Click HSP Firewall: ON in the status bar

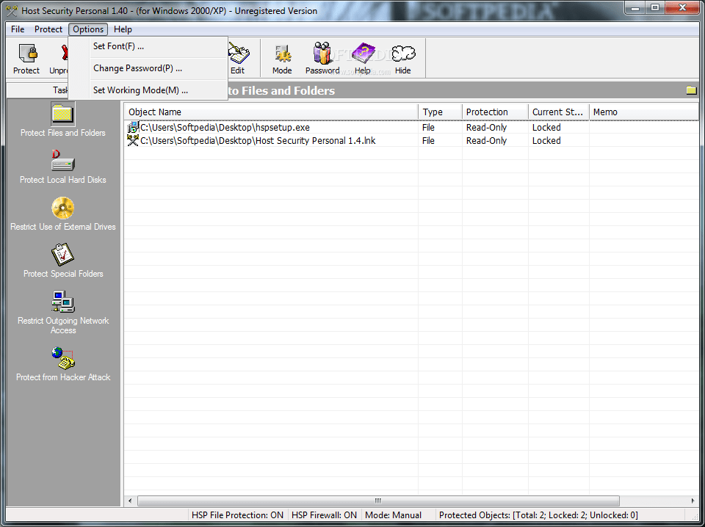pyautogui.click(x=324, y=515)
